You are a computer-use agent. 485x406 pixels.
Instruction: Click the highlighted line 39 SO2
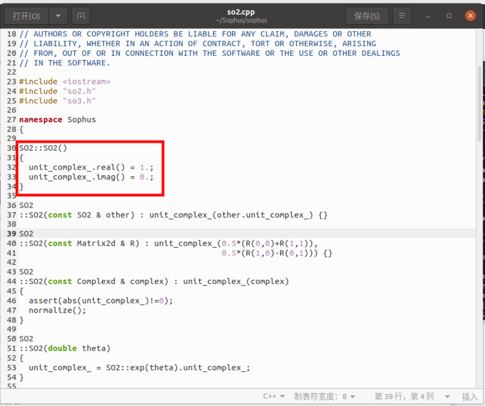[x=26, y=234]
